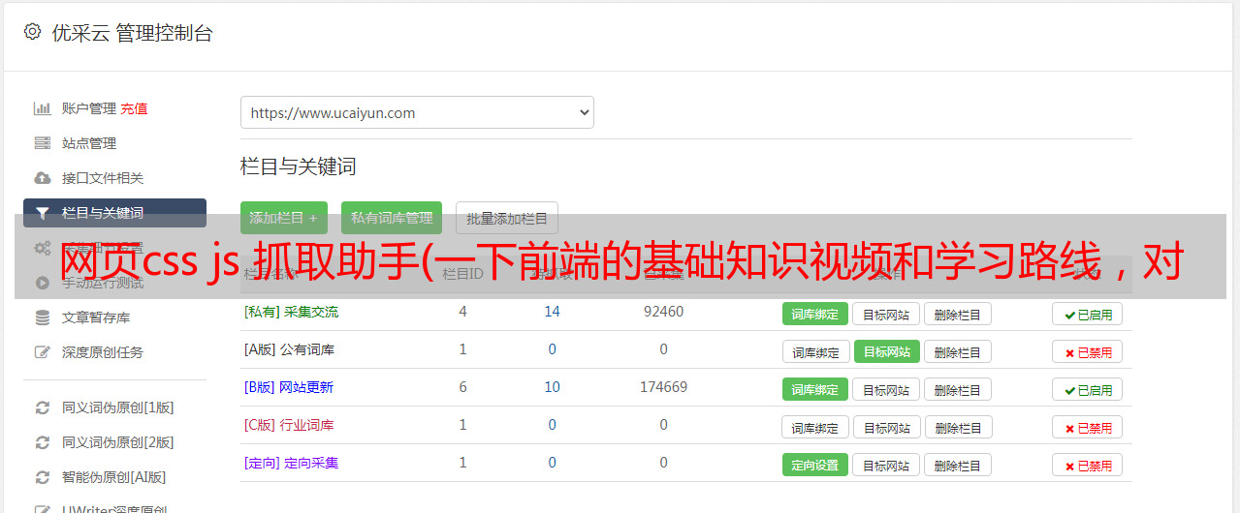Screen dimensions: 1240x513
Task: Click the 私有词库管理 button
Action: point(392,218)
